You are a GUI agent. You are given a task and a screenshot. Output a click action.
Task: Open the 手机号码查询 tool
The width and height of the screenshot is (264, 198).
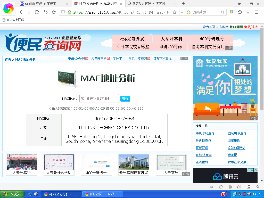point(205,133)
